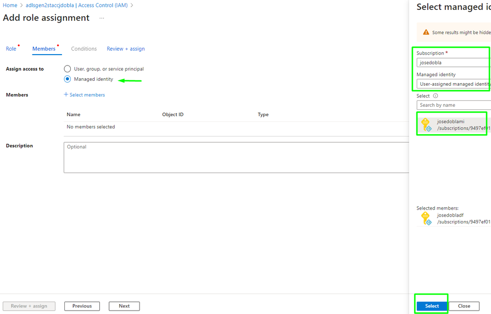This screenshot has height=314, width=491.
Task: Click the Type column header
Action: pyautogui.click(x=263, y=115)
